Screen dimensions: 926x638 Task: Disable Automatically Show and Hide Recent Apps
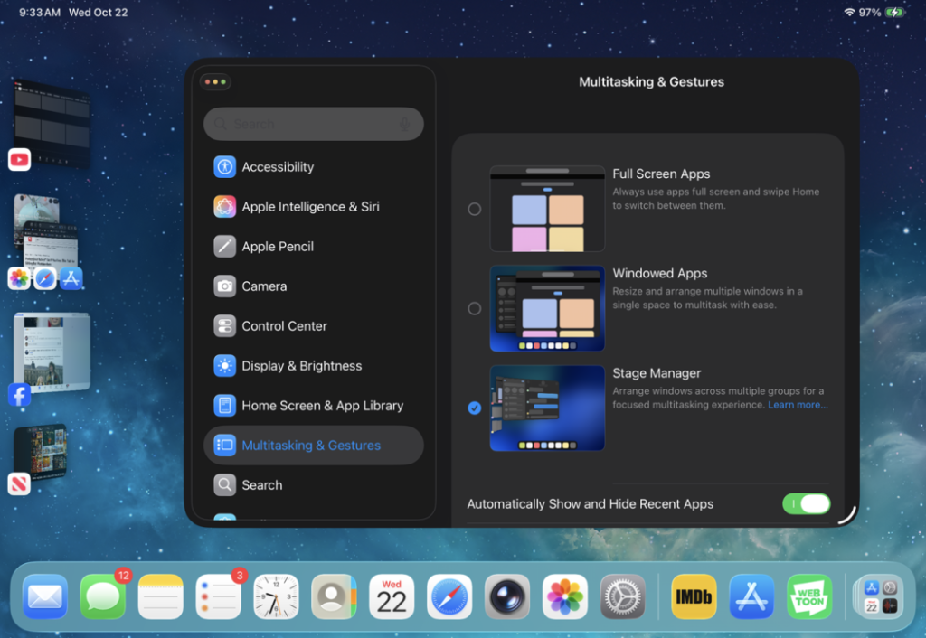(806, 504)
